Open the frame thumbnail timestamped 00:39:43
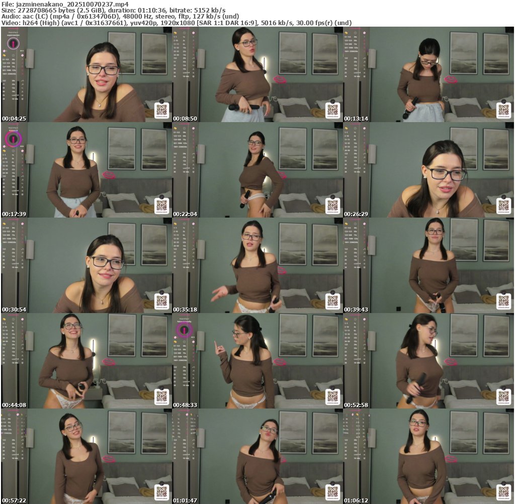This screenshot has height=504, width=515. click(x=428, y=265)
